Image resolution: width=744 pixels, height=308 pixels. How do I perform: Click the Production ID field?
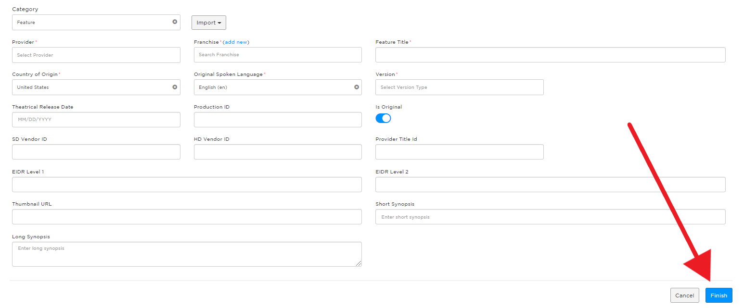[x=278, y=119]
